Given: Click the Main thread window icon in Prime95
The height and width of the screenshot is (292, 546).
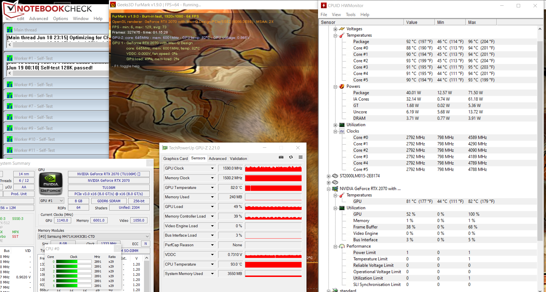Looking at the screenshot, I should (x=10, y=30).
